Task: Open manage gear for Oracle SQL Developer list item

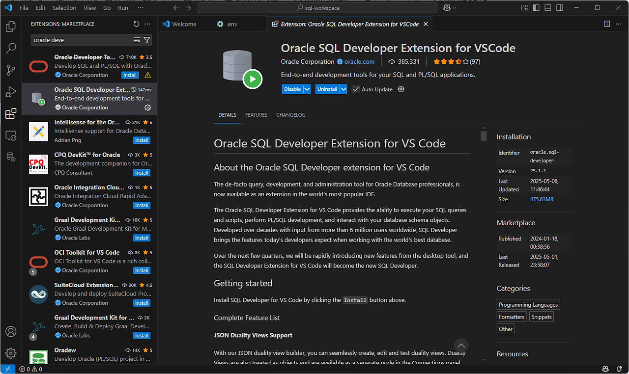Action: click(147, 107)
